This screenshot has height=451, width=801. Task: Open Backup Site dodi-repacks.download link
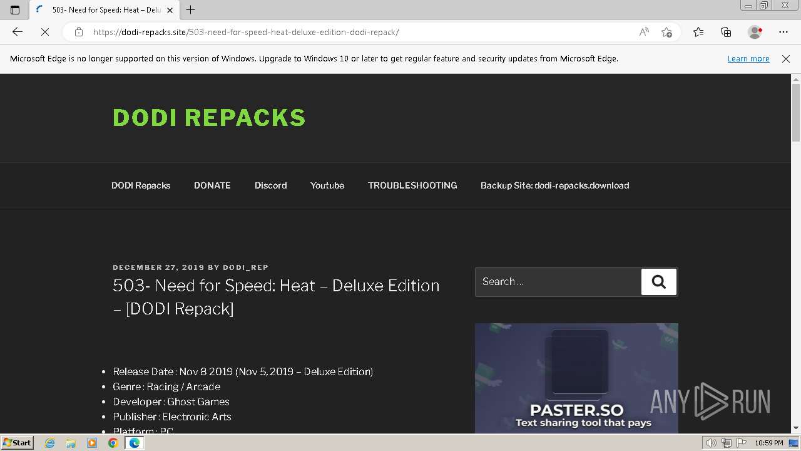click(x=554, y=185)
